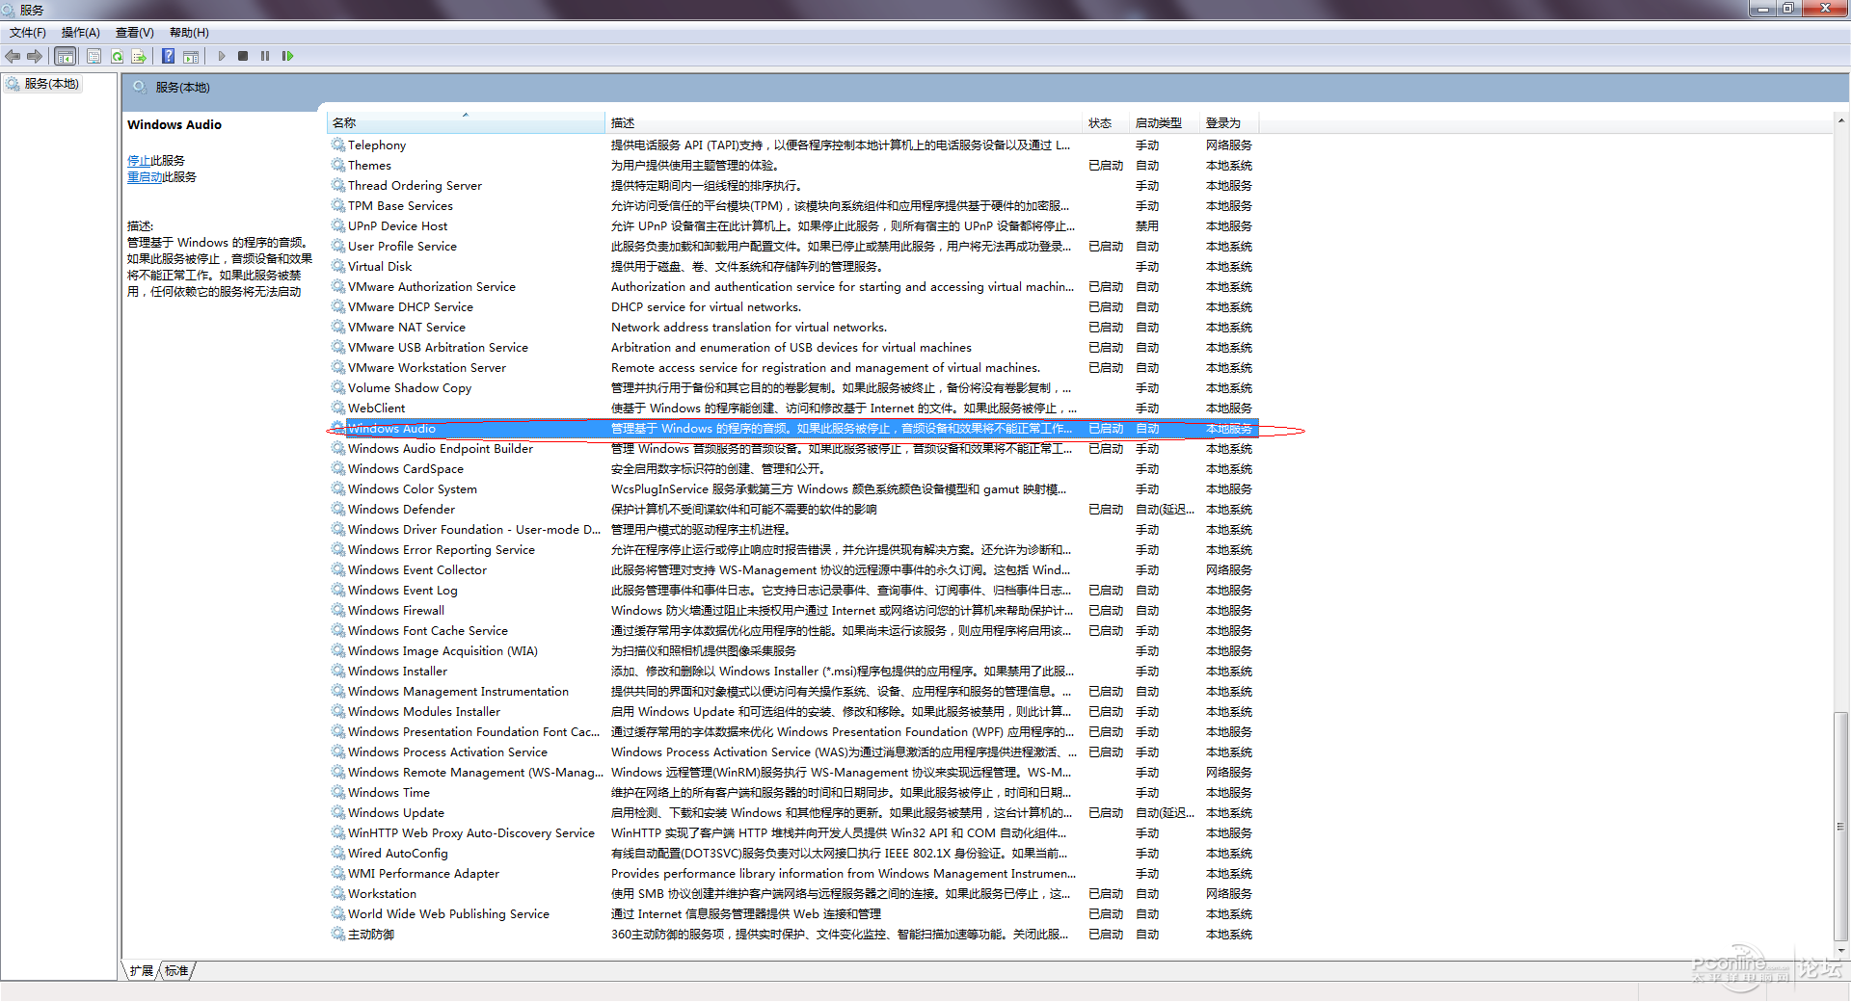
Task: Sort by the 描述 column header
Action: (844, 123)
